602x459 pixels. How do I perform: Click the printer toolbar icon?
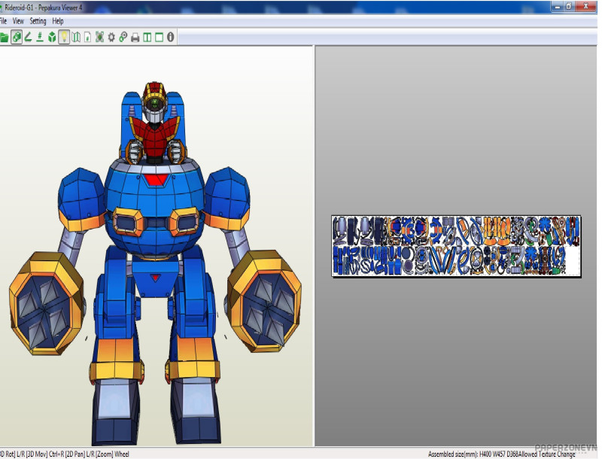135,37
